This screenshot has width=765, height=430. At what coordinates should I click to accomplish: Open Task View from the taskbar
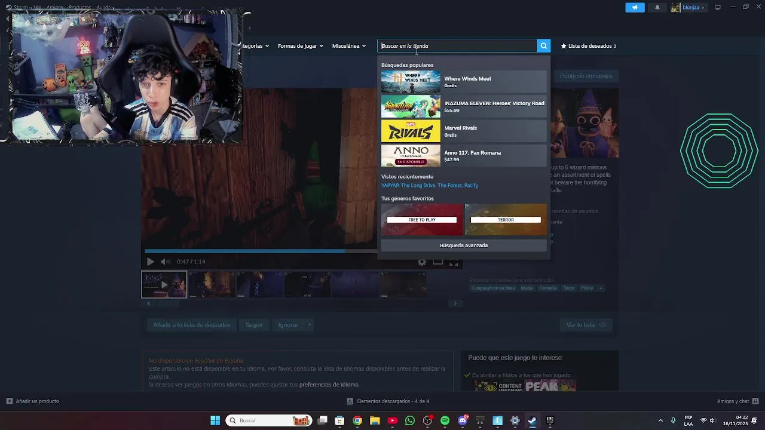click(323, 420)
